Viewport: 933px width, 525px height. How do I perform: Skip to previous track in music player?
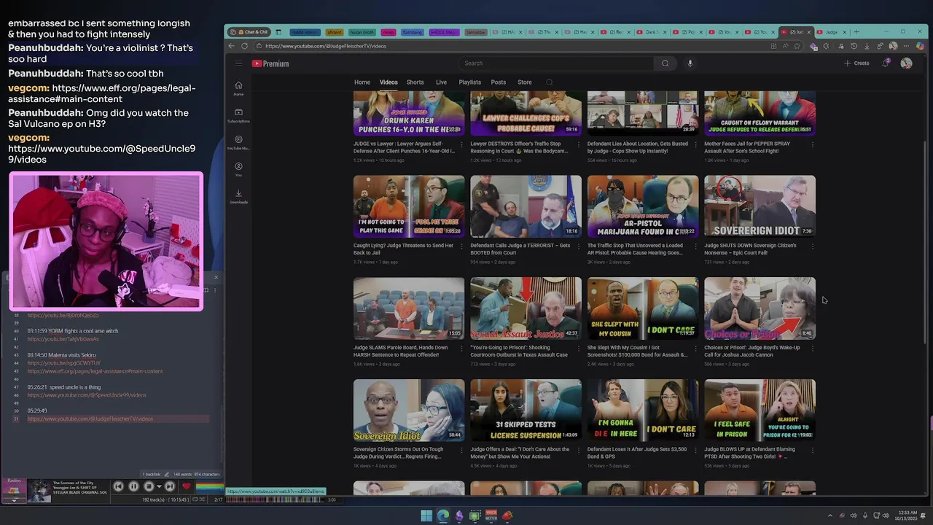[118, 486]
